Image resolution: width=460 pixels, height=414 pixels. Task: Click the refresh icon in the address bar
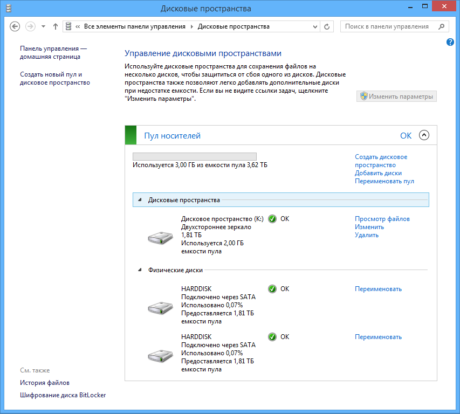coord(327,26)
